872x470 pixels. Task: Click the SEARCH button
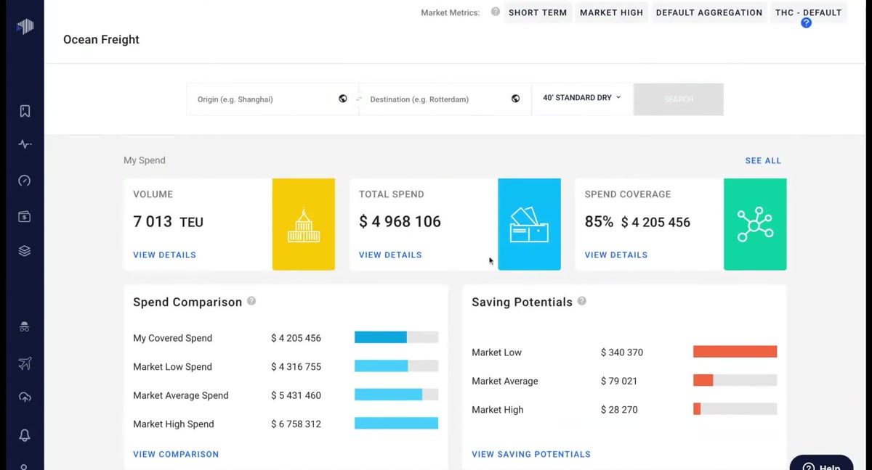click(679, 99)
